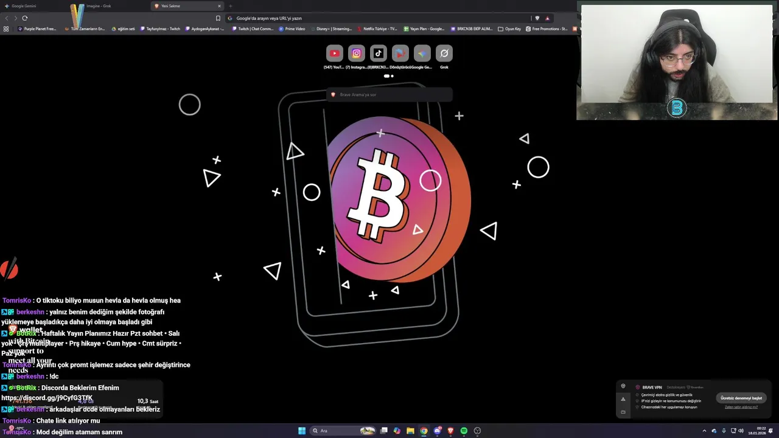Image resolution: width=779 pixels, height=438 pixels.
Task: Click the Zaten satın aldınız mı link
Action: click(x=741, y=407)
